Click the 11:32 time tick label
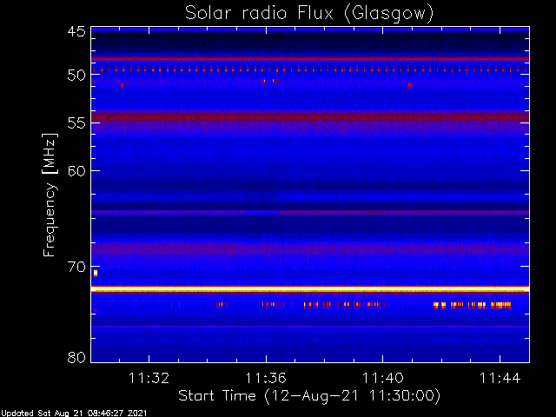Screen dimensions: 556x417 (x=149, y=378)
